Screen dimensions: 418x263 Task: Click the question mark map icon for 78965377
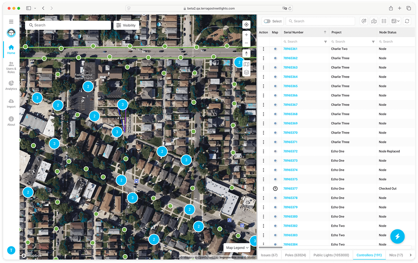tap(275, 188)
